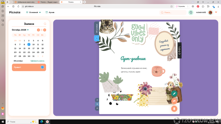
Task: Click the Арт-дневник title on page
Action: click(x=133, y=59)
